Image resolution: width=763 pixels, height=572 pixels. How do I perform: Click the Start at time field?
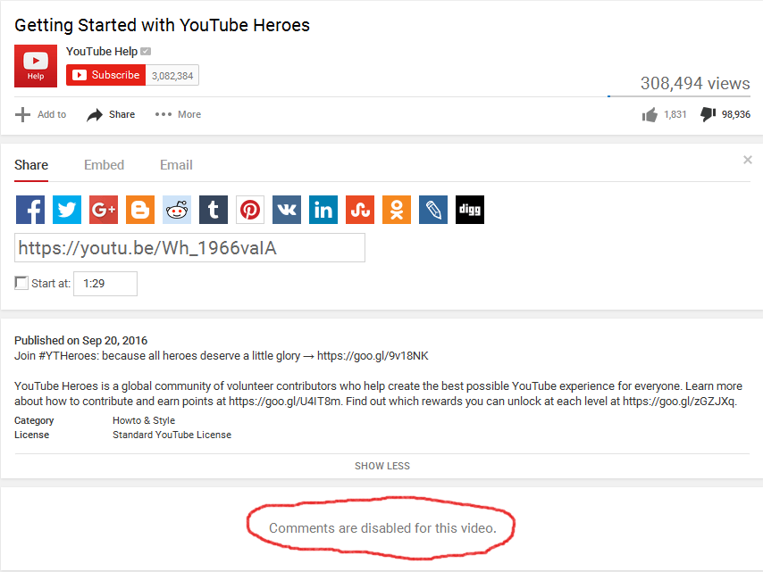click(x=105, y=284)
